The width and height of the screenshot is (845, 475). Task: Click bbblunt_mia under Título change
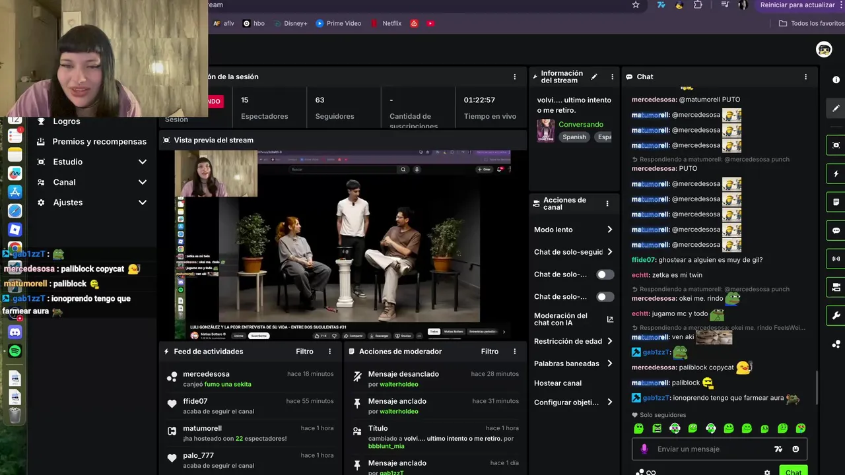pos(386,447)
